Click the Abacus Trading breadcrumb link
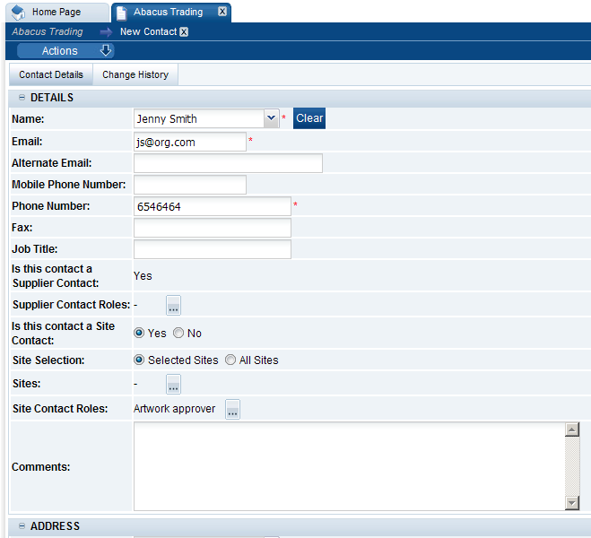Image resolution: width=591 pixels, height=538 pixels. 48,31
